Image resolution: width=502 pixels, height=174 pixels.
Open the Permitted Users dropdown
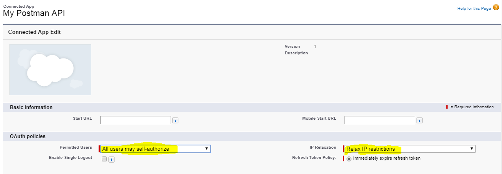pos(155,149)
